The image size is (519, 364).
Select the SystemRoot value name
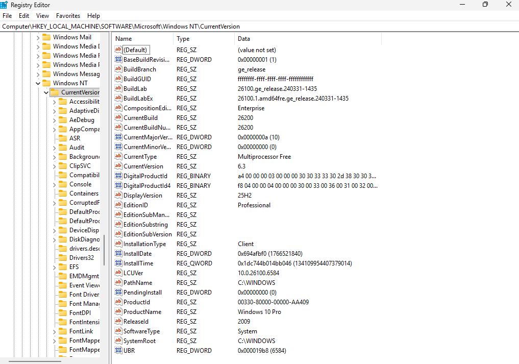[x=139, y=341]
